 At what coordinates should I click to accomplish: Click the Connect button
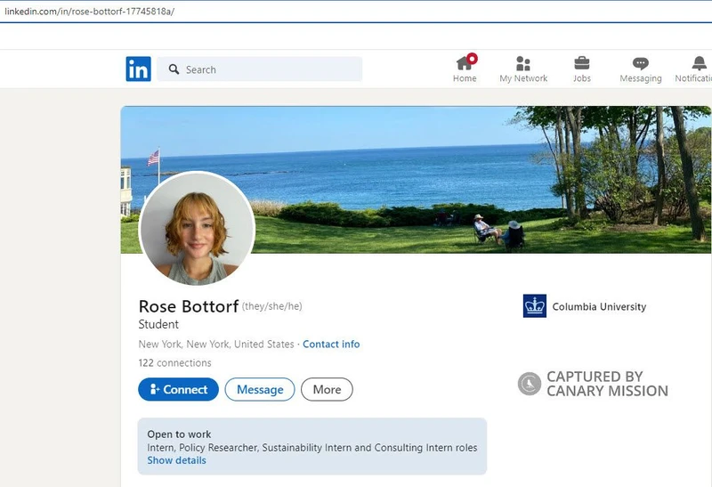(179, 389)
